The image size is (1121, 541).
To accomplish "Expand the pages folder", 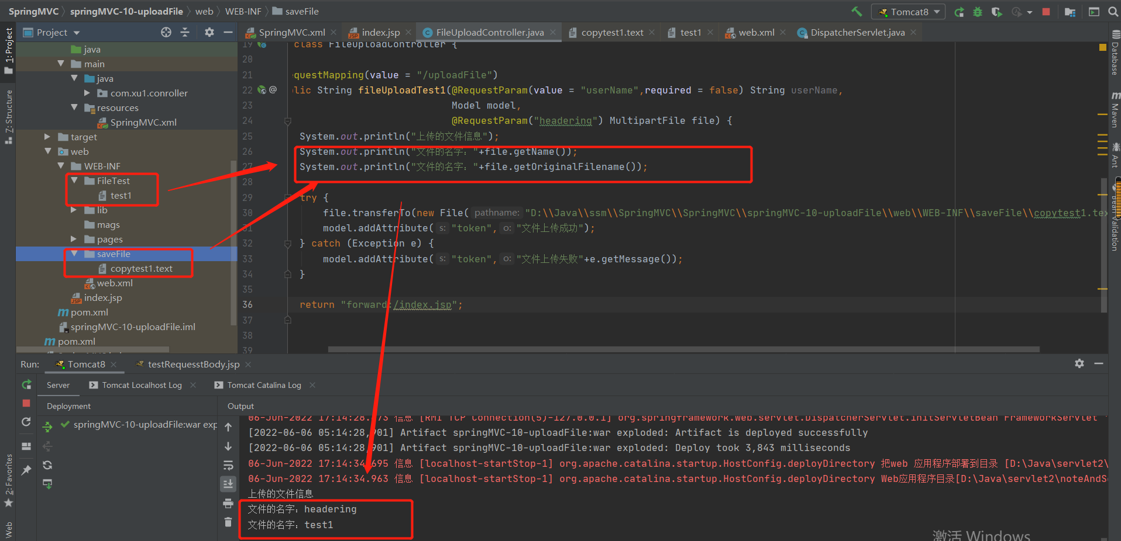I will click(74, 239).
